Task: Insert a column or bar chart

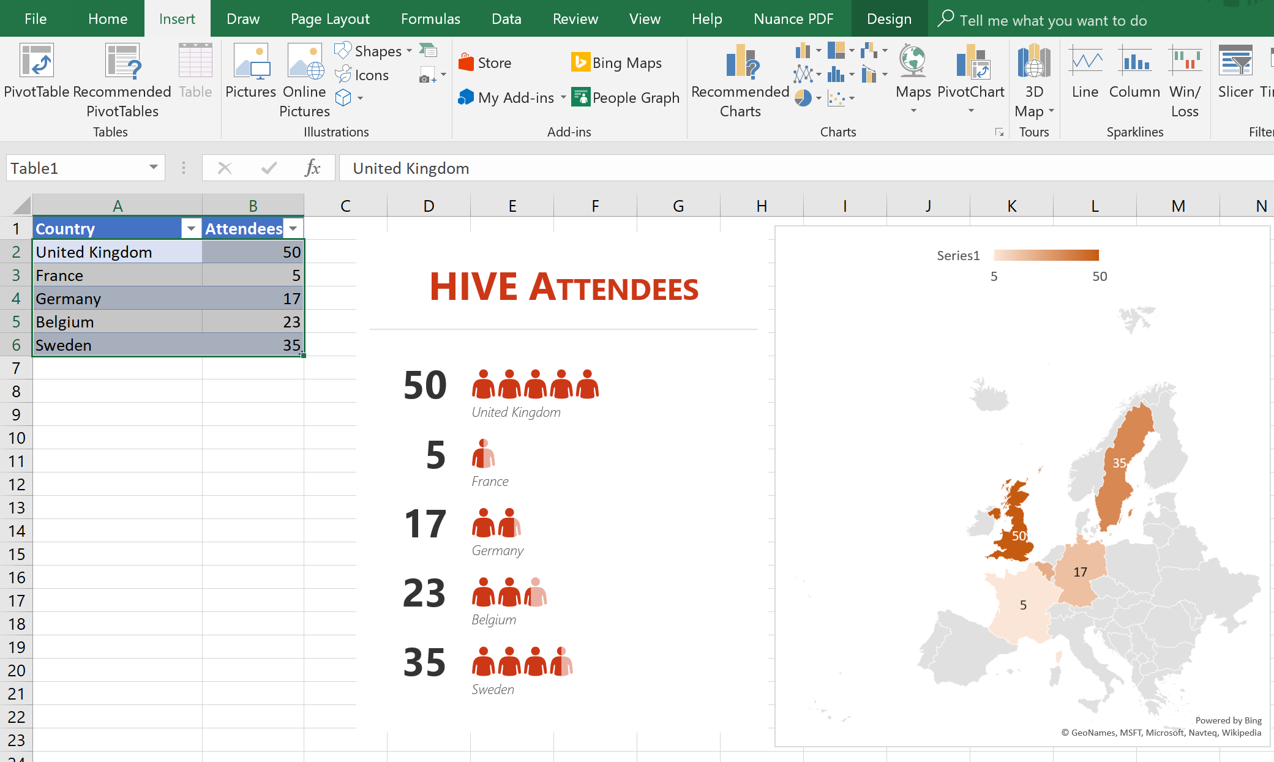Action: click(x=803, y=51)
